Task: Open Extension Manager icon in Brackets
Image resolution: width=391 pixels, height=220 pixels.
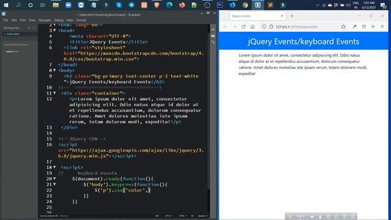Action: pos(213,36)
